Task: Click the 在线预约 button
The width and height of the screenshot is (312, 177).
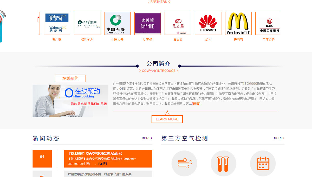Action: [70, 78]
